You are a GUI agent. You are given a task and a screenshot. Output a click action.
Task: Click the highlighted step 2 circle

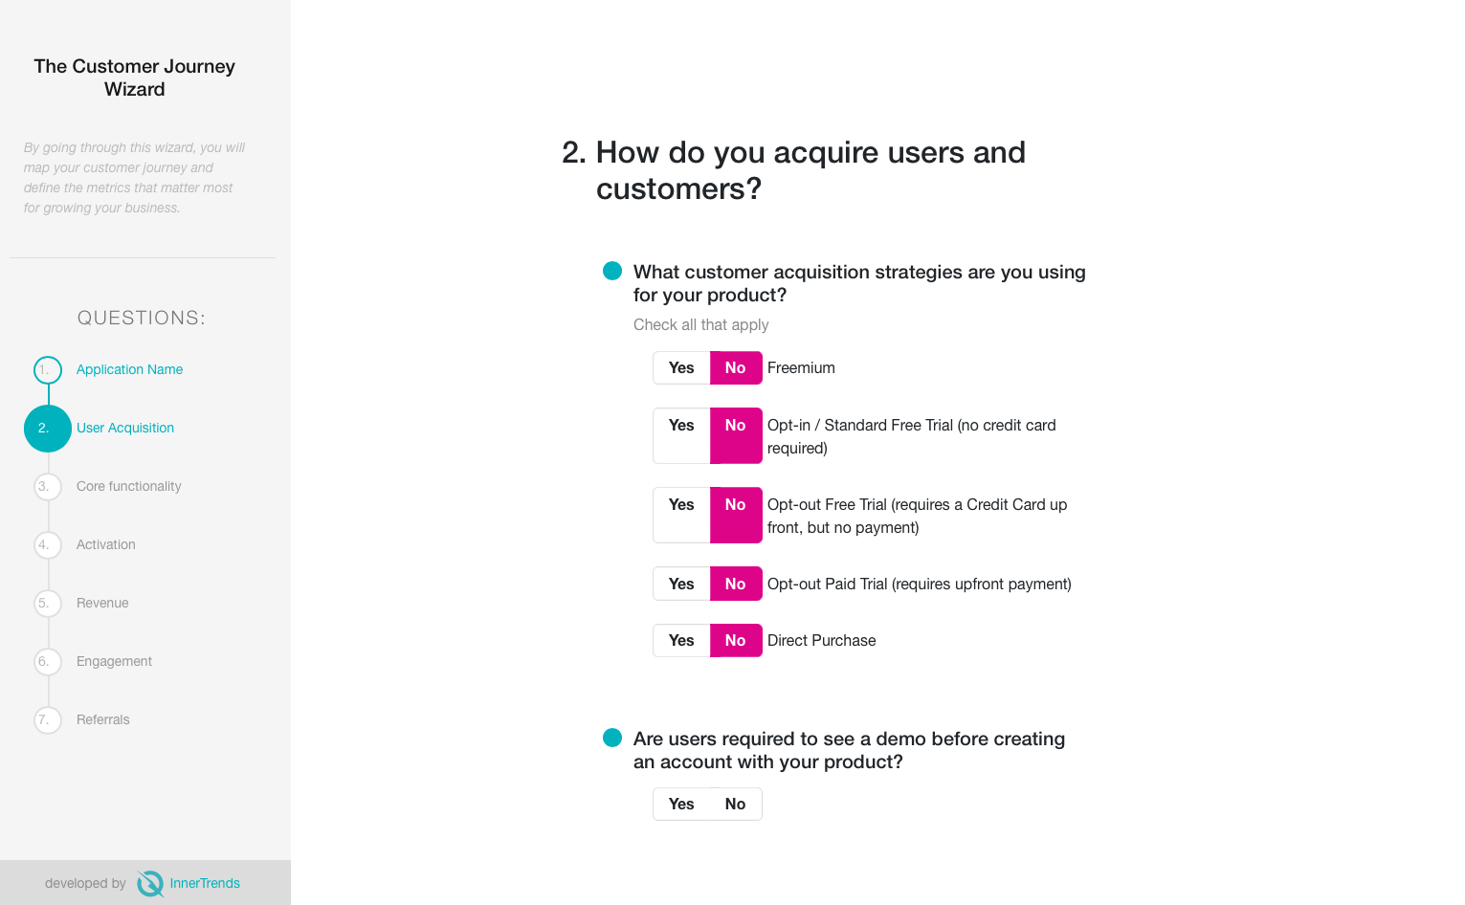47,429
